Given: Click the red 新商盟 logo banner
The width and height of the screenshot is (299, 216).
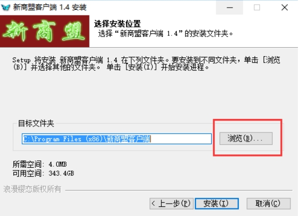Looking at the screenshot, I should click(44, 31).
